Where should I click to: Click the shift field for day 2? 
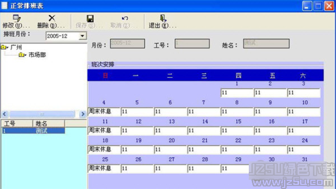270,93
